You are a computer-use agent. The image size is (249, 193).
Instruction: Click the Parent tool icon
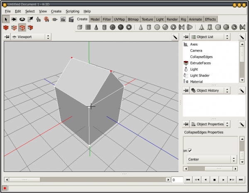coord(39,19)
